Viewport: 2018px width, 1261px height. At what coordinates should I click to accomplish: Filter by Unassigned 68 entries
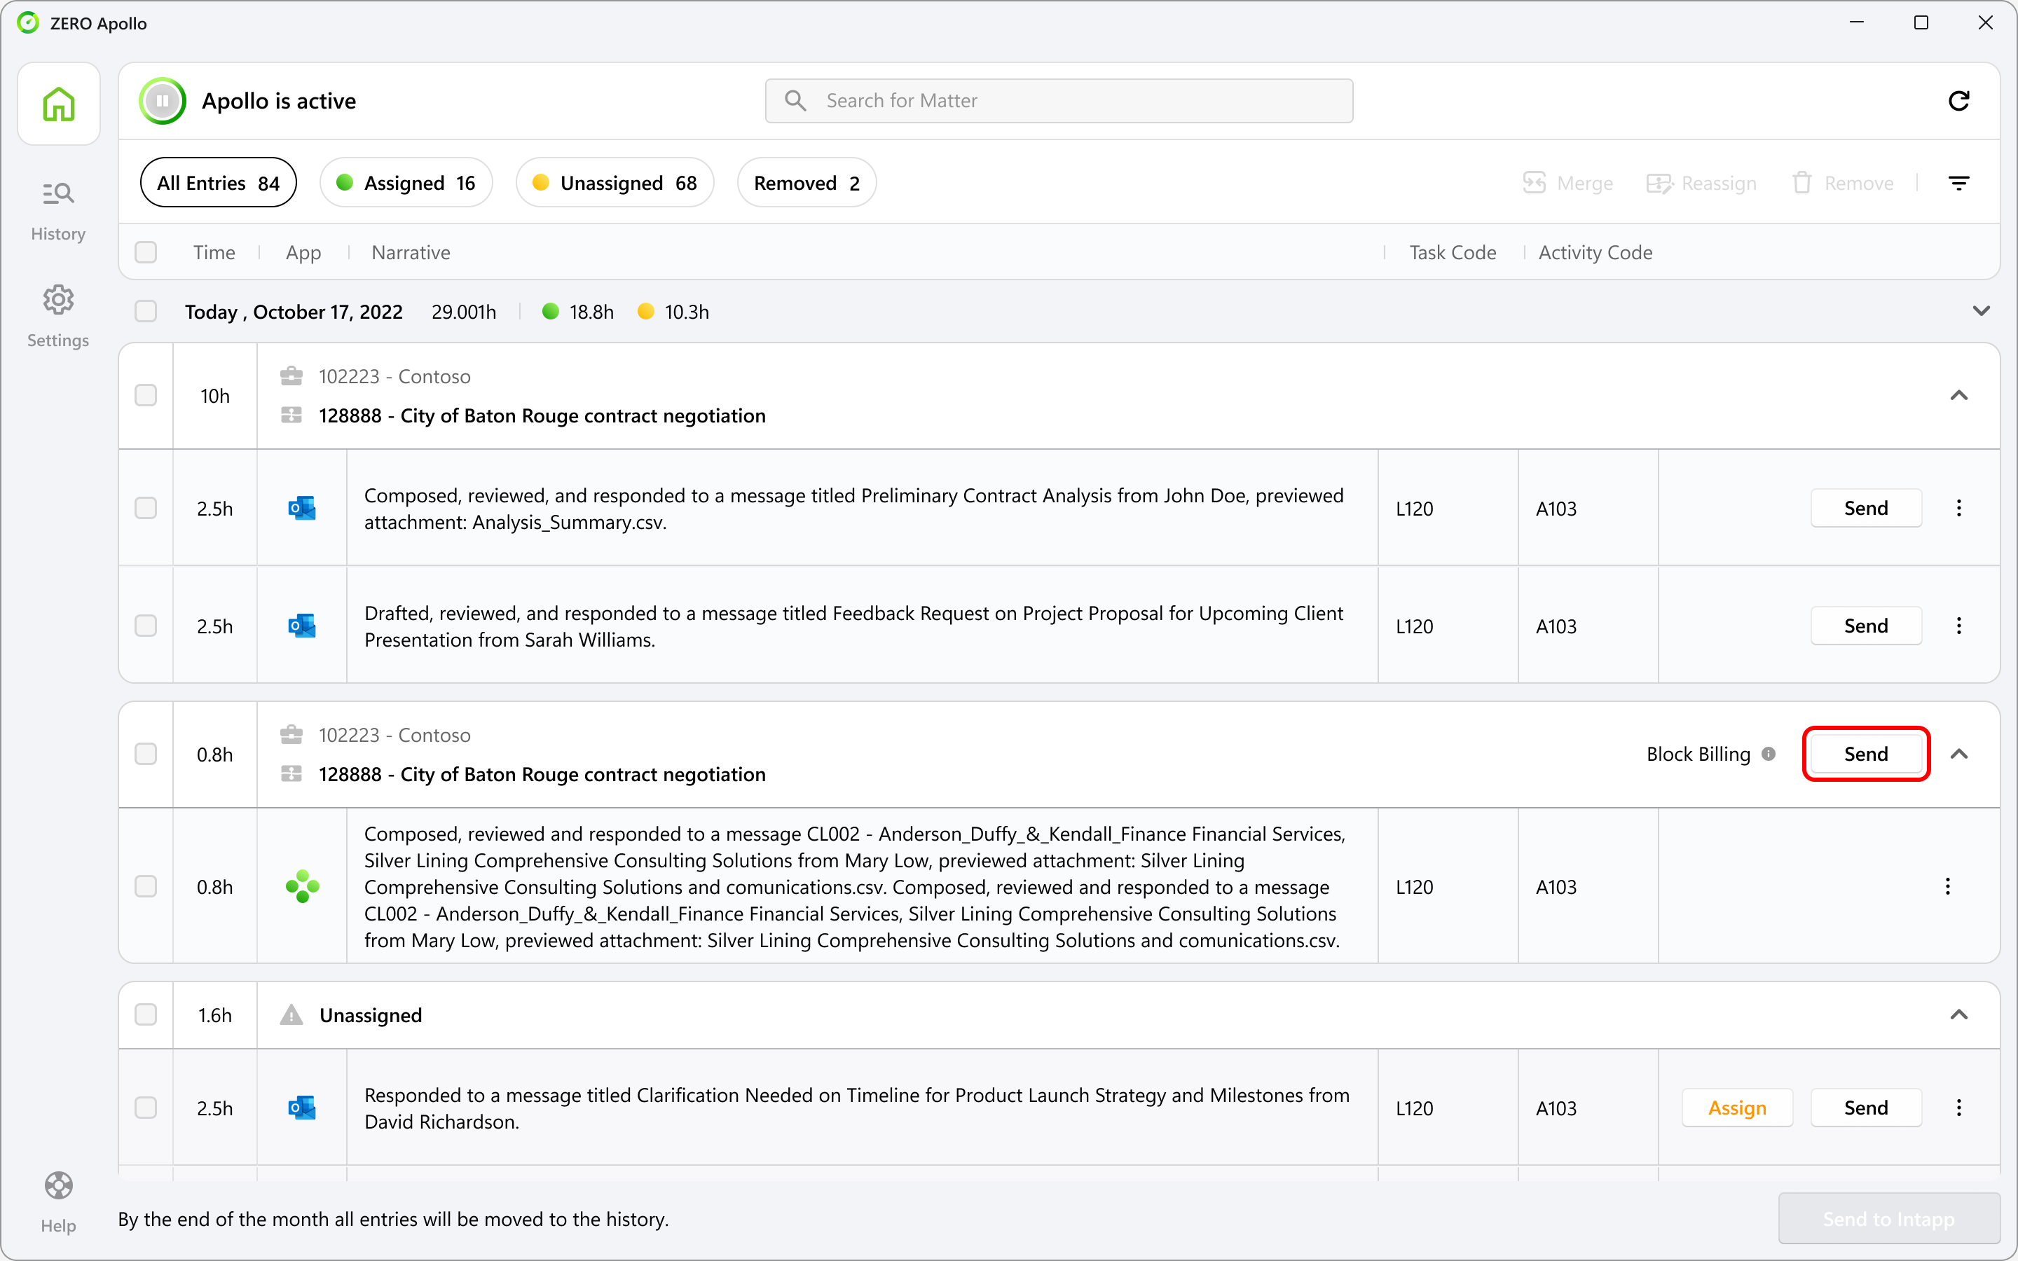click(x=615, y=183)
